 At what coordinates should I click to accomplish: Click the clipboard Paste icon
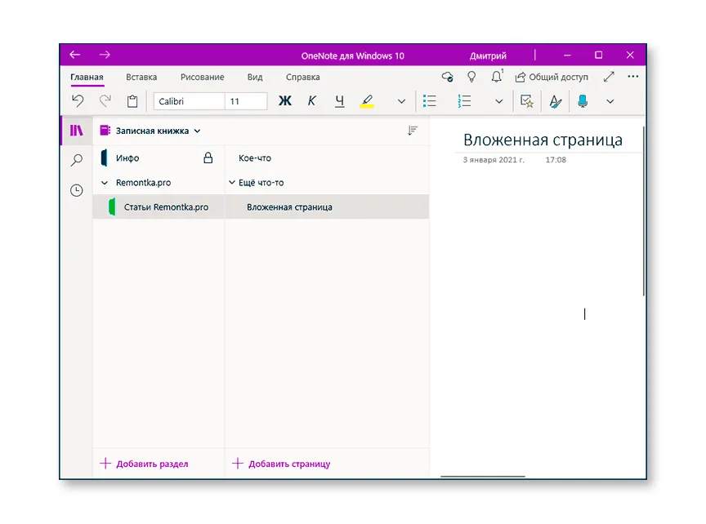tap(132, 101)
